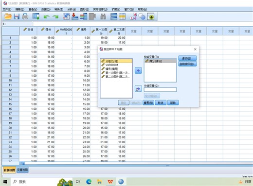Open the 帮助(H) menu
Viewport: 253px width, 186px height.
pos(143,9)
